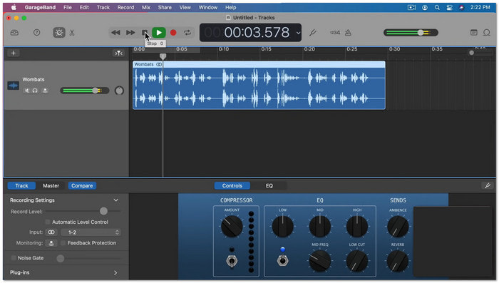Open the Note Pad icon
Screen dimensions: 499x283
click(474, 33)
